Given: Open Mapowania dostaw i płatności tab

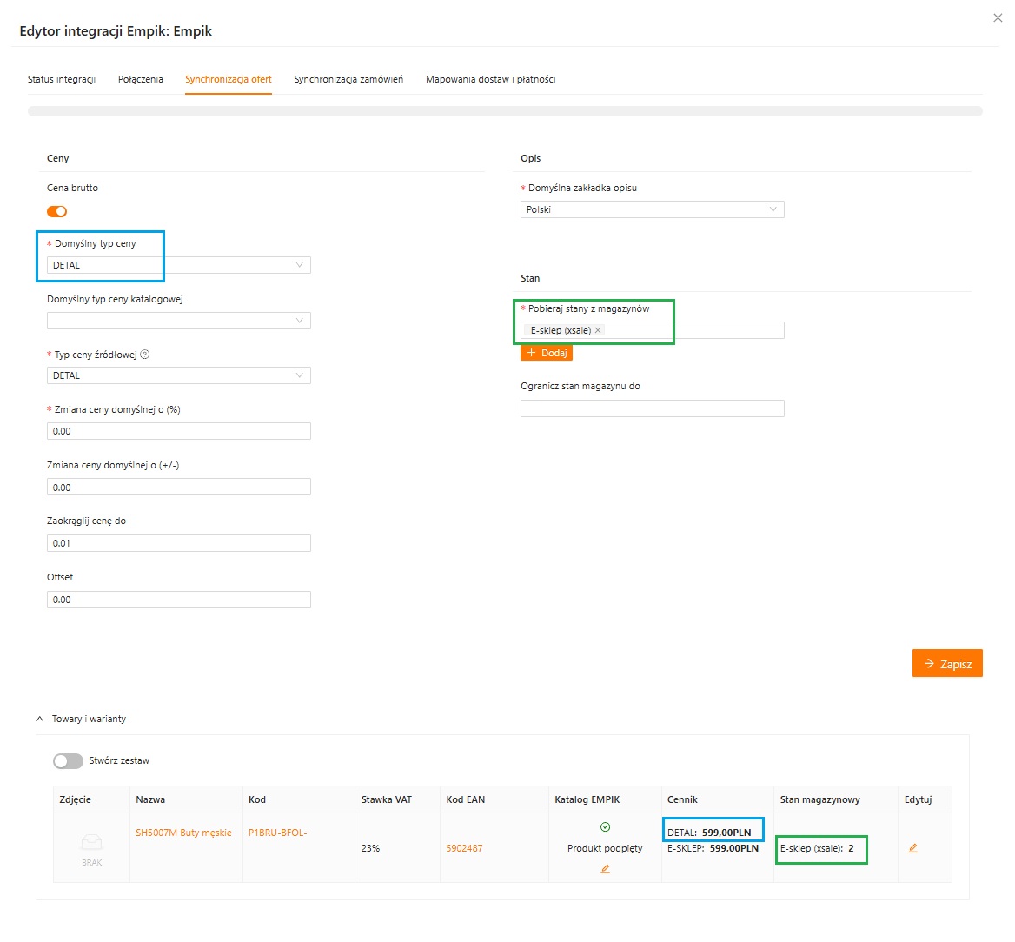Looking at the screenshot, I should 490,79.
